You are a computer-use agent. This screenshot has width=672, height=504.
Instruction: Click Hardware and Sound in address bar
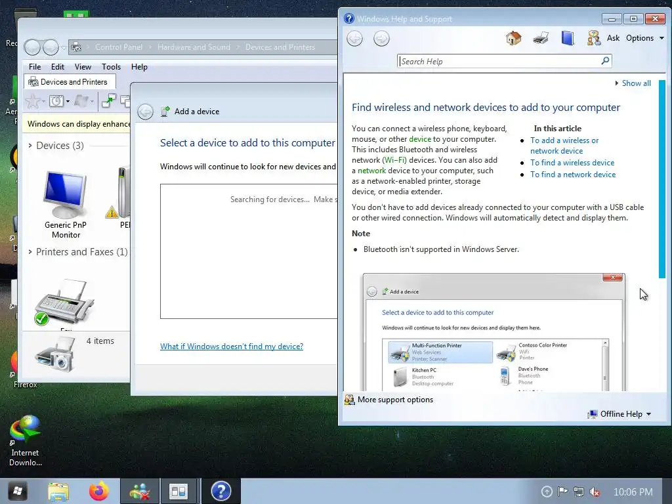pos(194,47)
